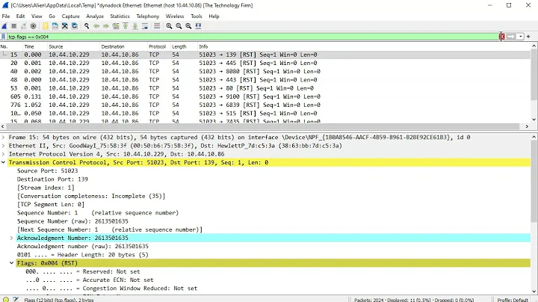
Task: Stop the running packet capture
Action: pos(14,26)
